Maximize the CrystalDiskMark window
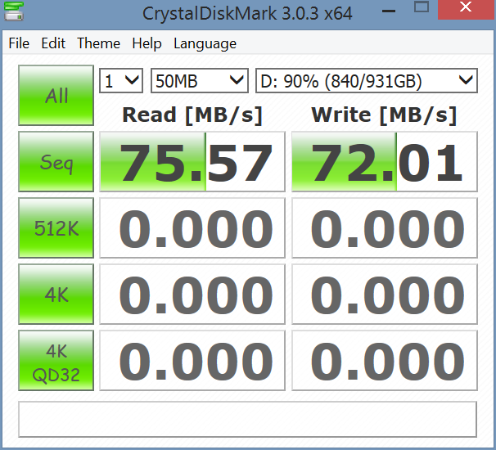 (422, 7)
